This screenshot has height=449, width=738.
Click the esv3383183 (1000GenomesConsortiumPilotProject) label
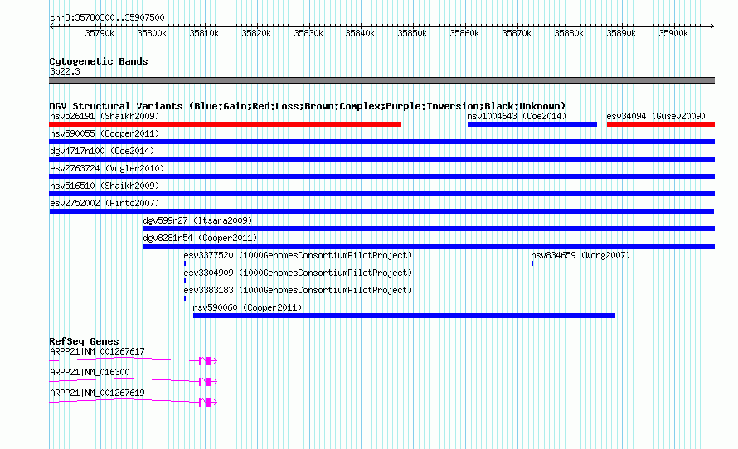tap(298, 290)
